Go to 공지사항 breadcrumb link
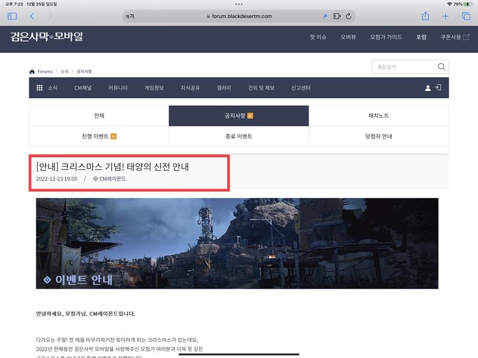 click(84, 71)
